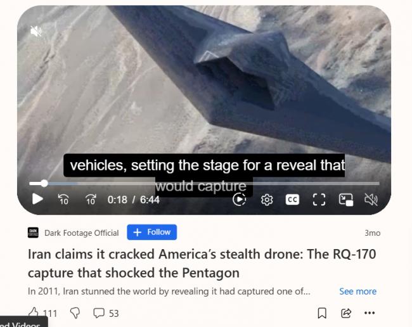The height and width of the screenshot is (327, 412).
Task: Click Dark Footage channel logo
Action: point(33,233)
